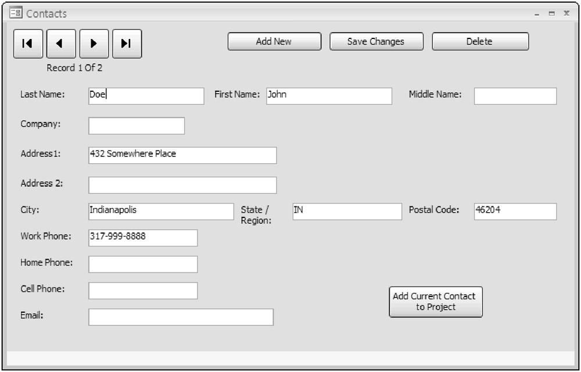The width and height of the screenshot is (581, 372).
Task: Delete the current contact record
Action: coord(480,41)
